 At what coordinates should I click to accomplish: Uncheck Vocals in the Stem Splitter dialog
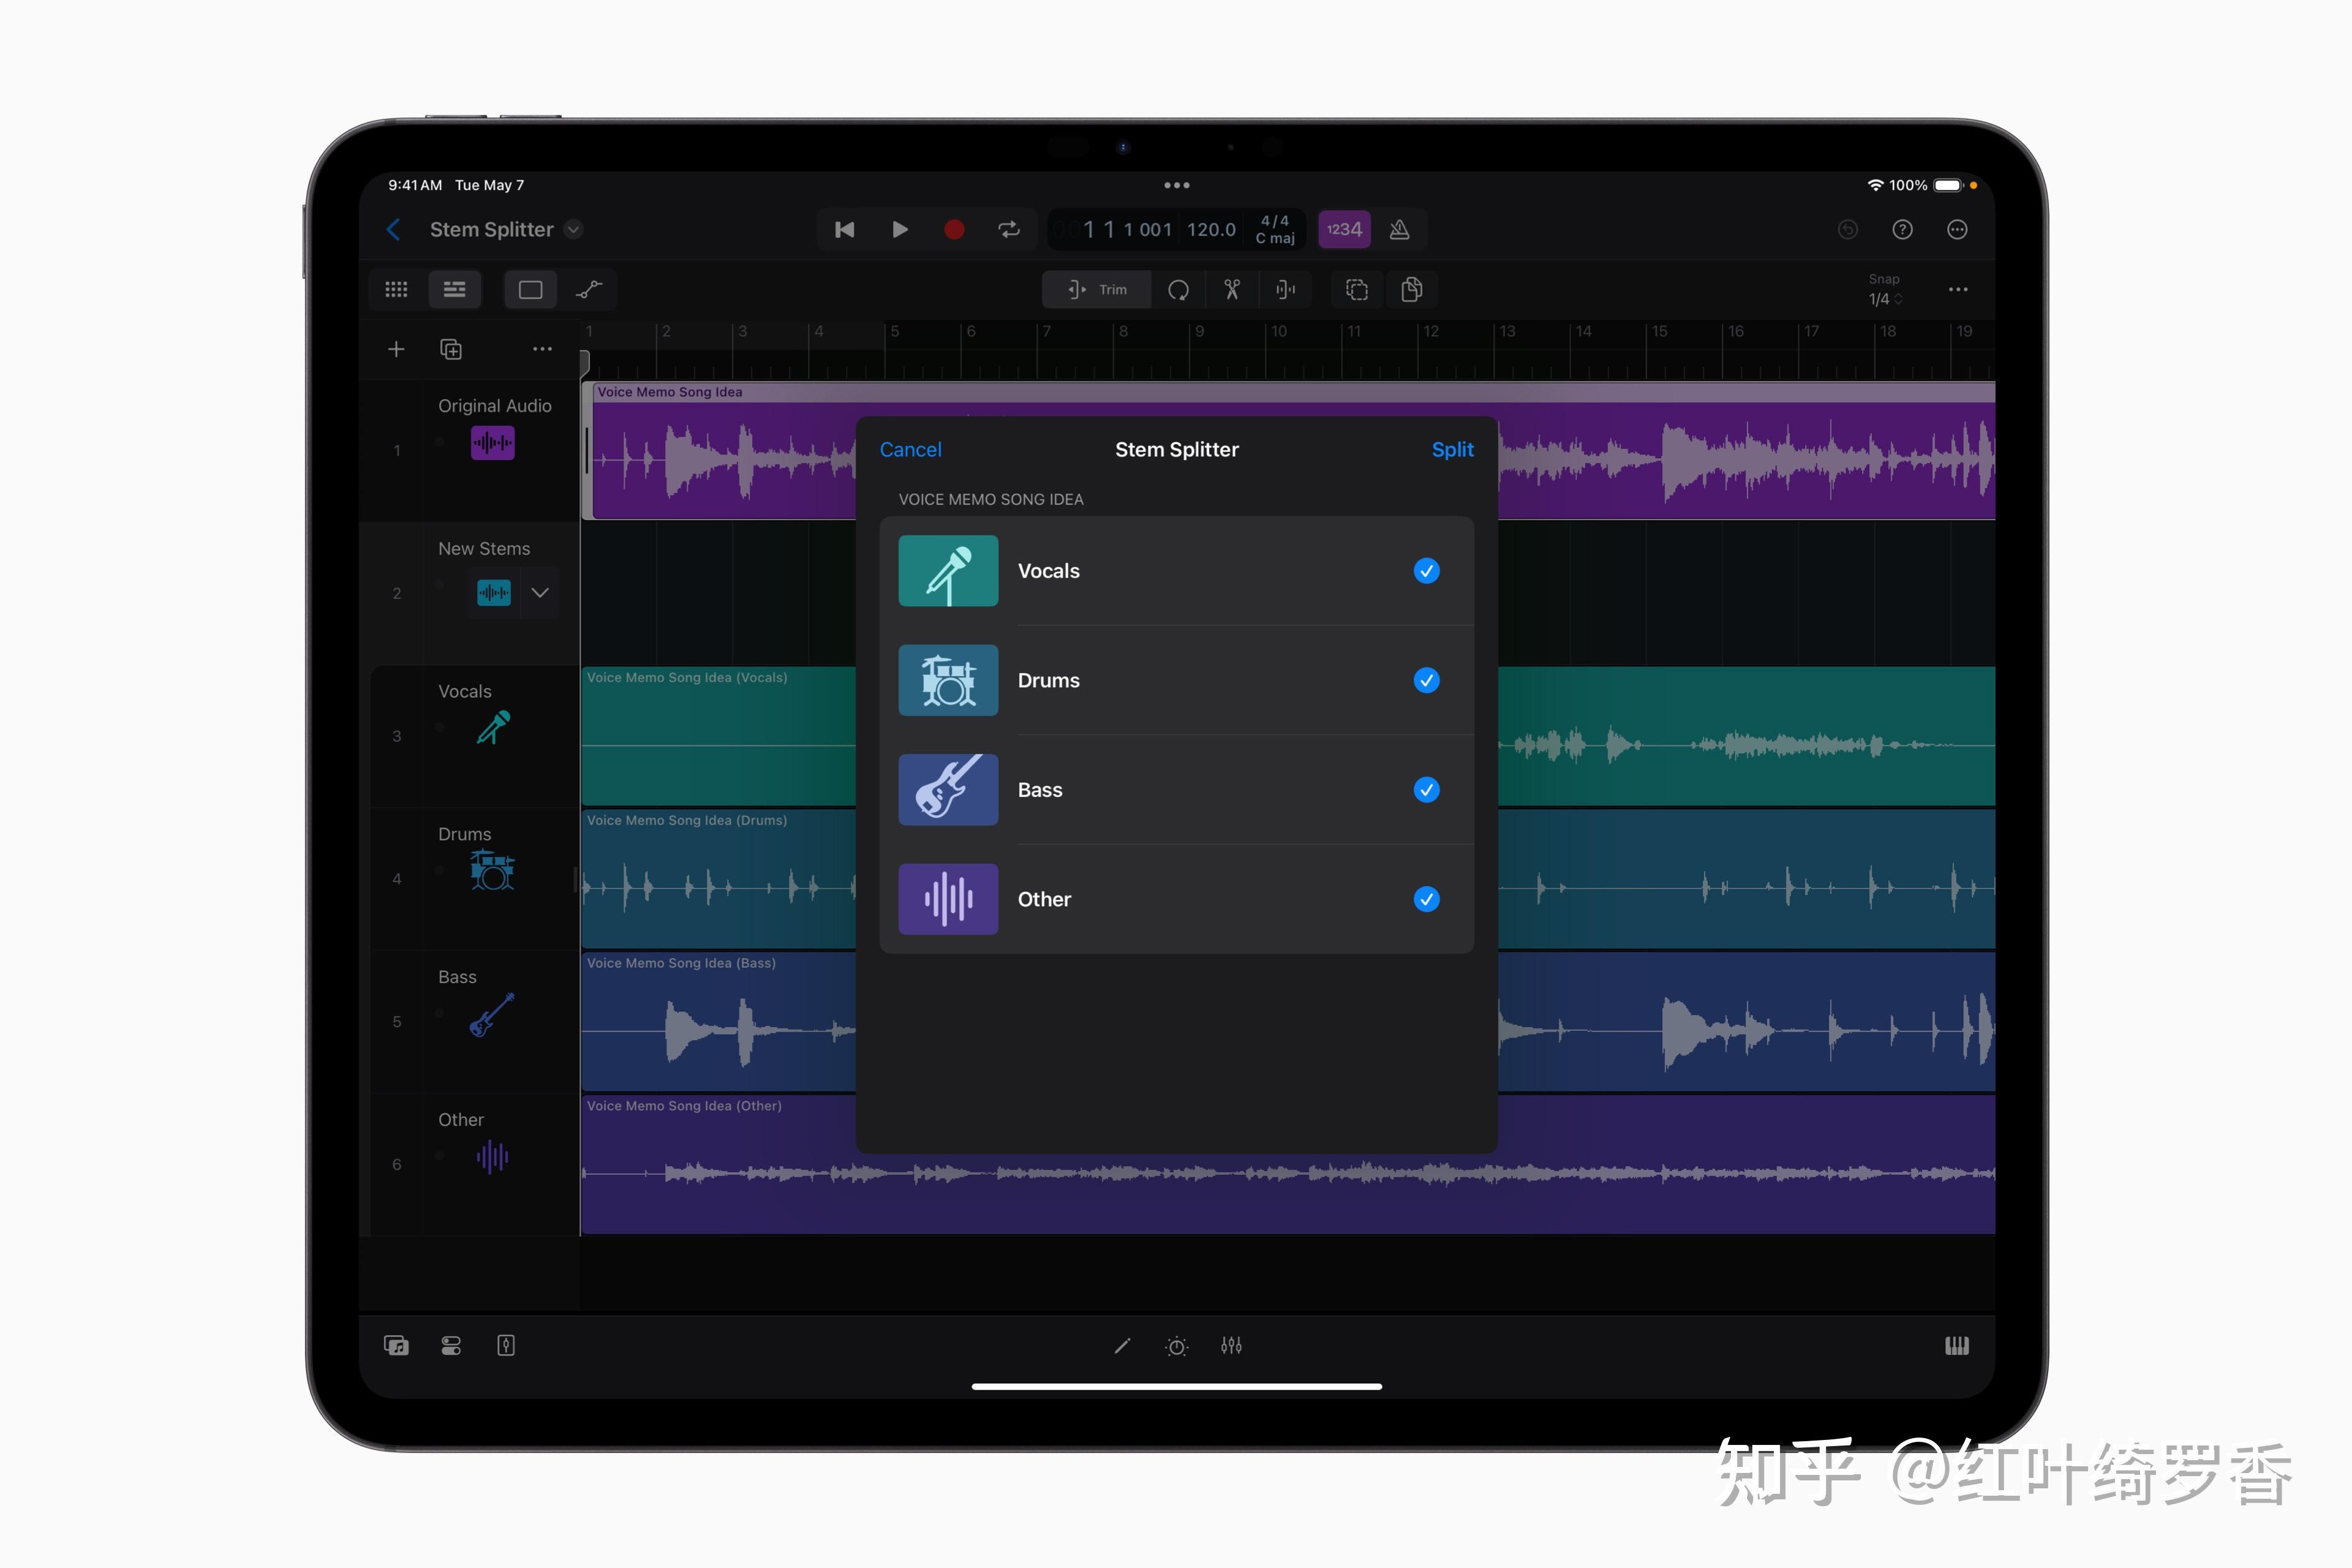(1427, 571)
